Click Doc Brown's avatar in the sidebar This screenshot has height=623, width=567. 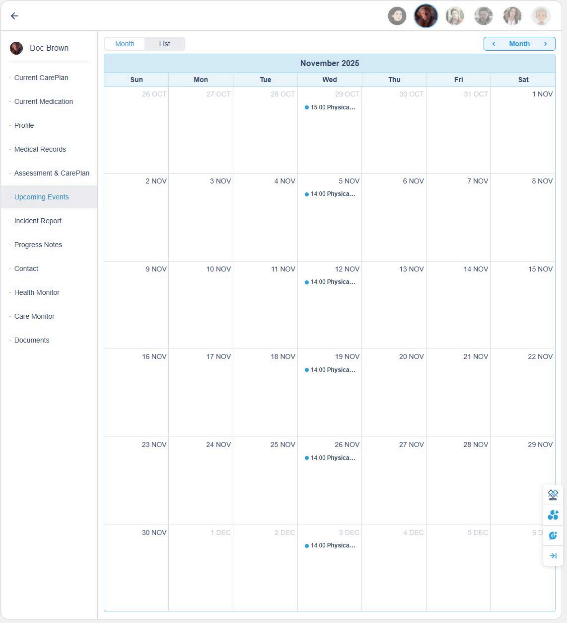point(16,48)
